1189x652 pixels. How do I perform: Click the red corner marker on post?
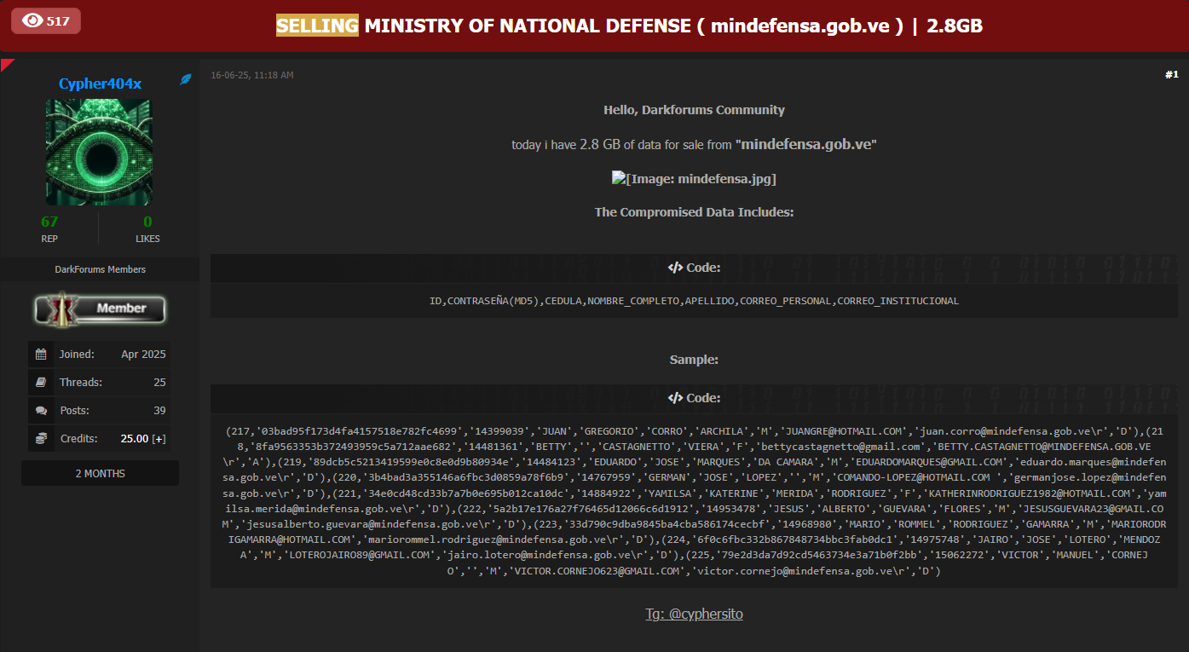pyautogui.click(x=7, y=65)
